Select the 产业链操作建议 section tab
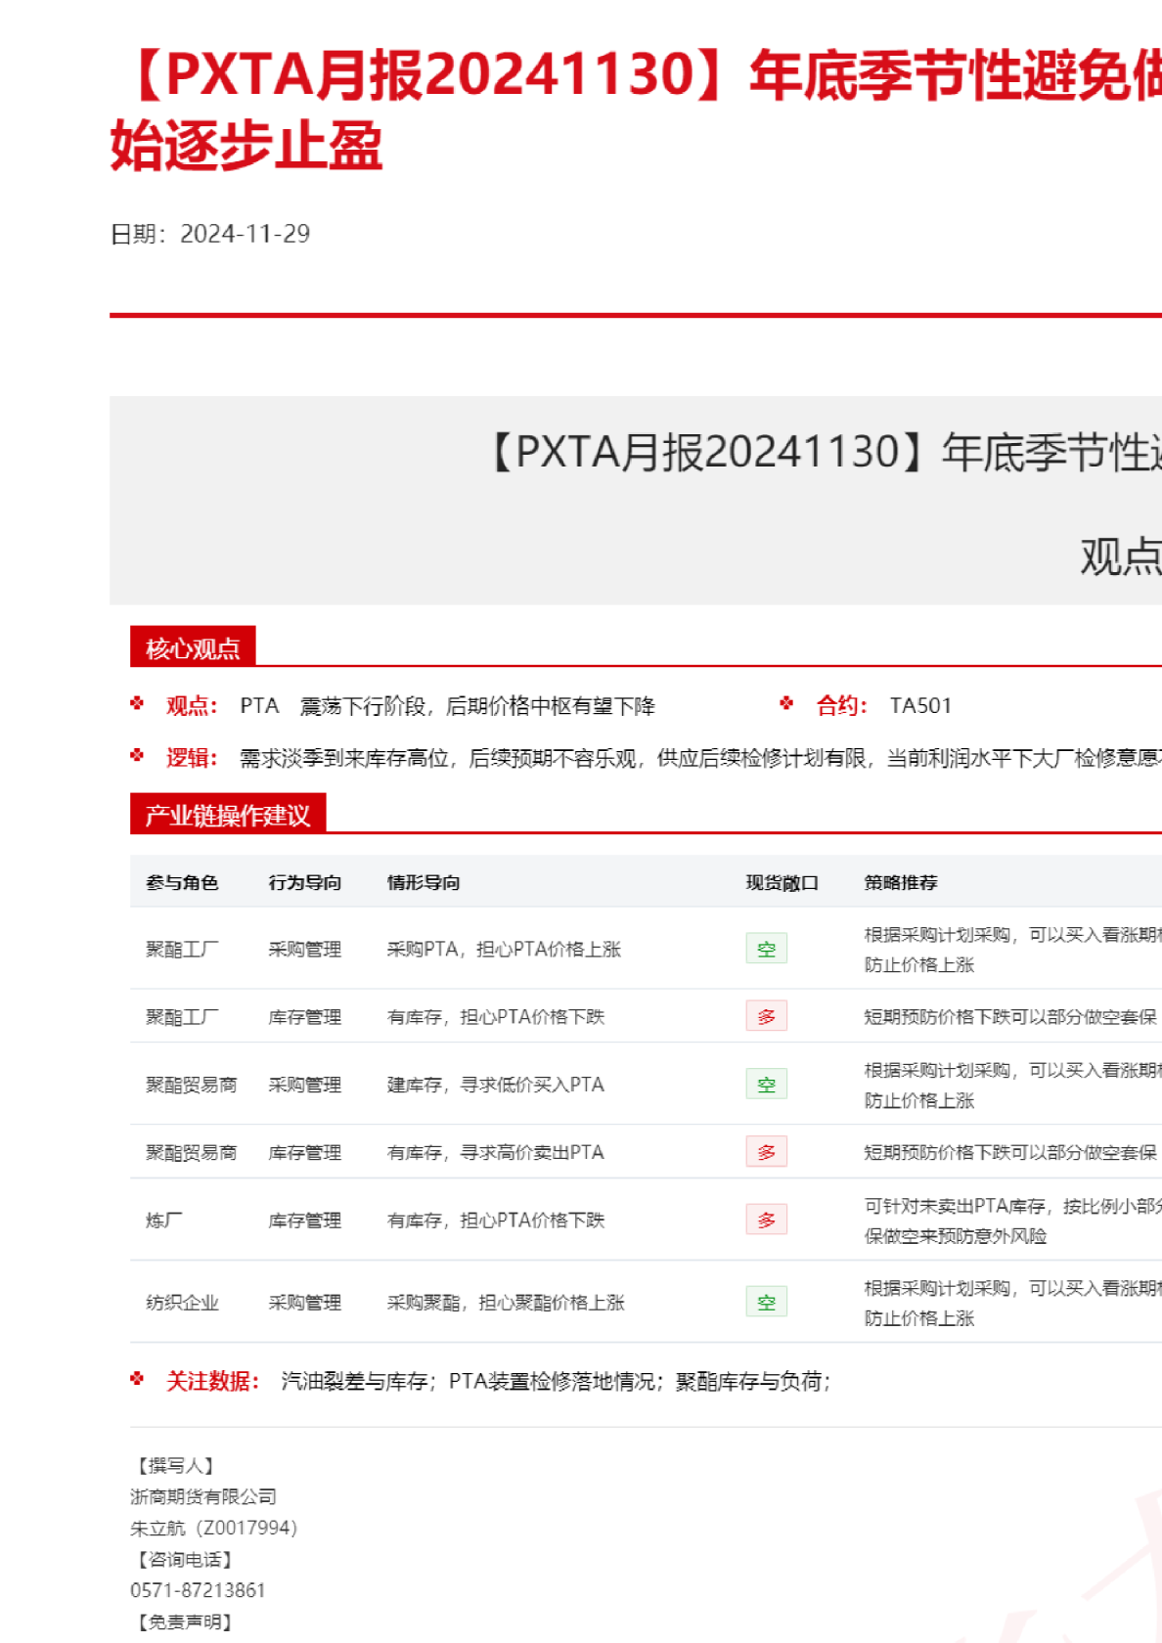The image size is (1162, 1643). (x=228, y=815)
